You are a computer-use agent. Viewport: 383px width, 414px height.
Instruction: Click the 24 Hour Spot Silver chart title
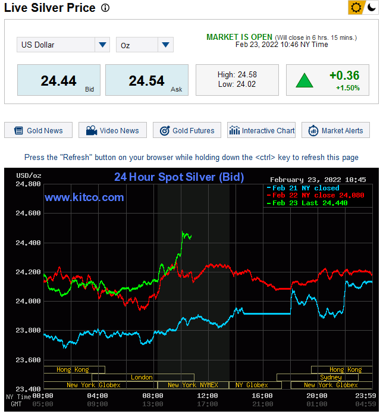pos(179,177)
